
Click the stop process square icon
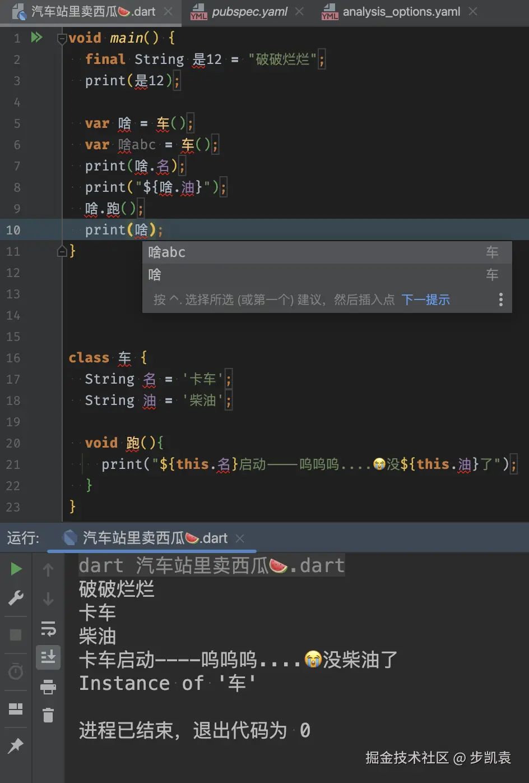point(15,634)
